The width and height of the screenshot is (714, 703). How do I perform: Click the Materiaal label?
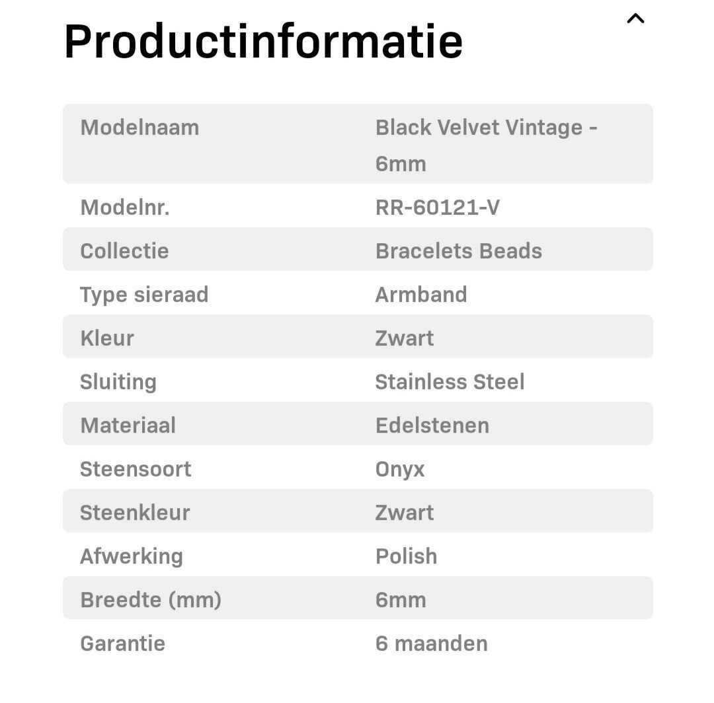point(128,425)
